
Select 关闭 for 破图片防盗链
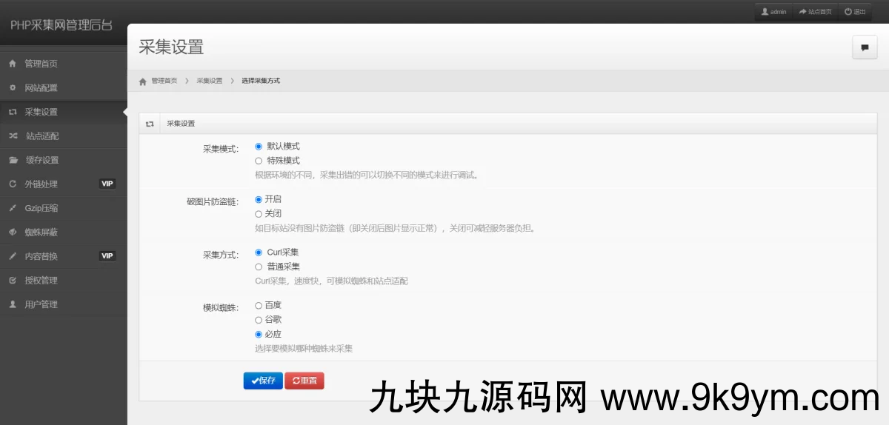click(x=259, y=214)
